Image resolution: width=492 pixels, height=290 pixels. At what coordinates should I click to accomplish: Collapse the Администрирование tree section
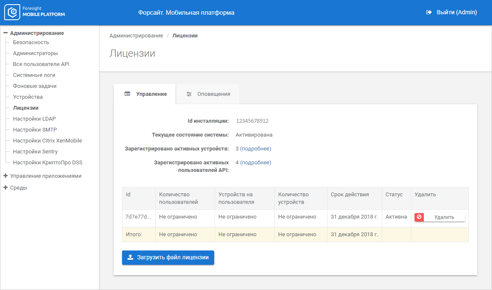click(x=5, y=33)
